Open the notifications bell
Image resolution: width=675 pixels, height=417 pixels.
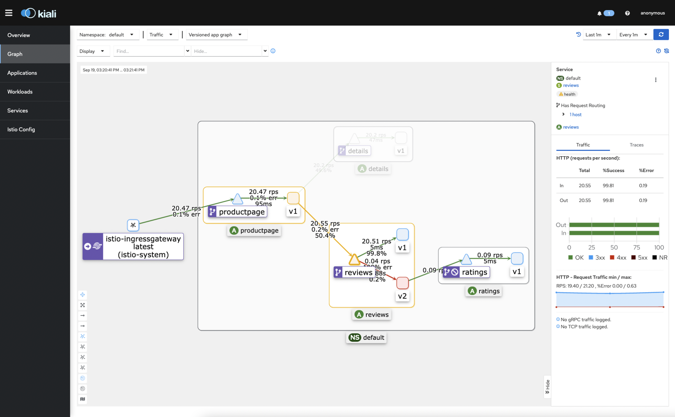599,13
